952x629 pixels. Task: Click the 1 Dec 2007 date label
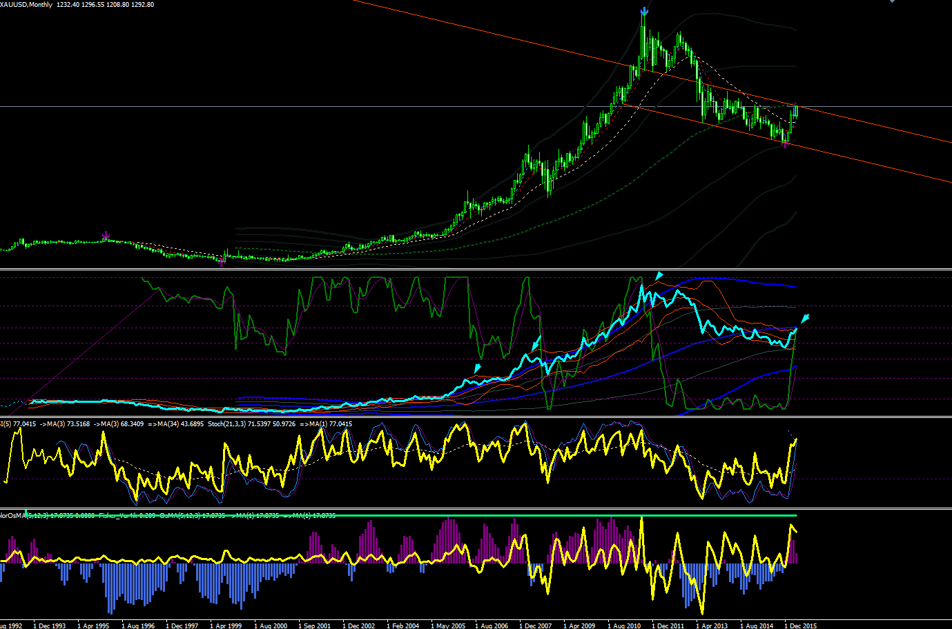click(536, 626)
